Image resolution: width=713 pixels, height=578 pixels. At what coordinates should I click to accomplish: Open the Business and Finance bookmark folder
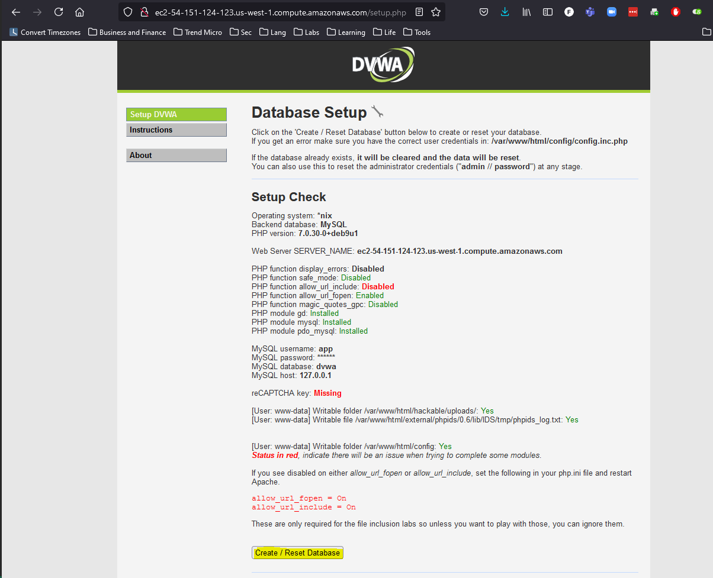pos(127,32)
